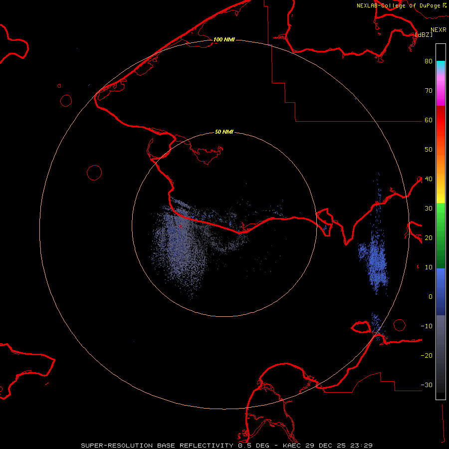Click the "[dBZ]" units label
The height and width of the screenshot is (449, 449).
pyautogui.click(x=424, y=34)
